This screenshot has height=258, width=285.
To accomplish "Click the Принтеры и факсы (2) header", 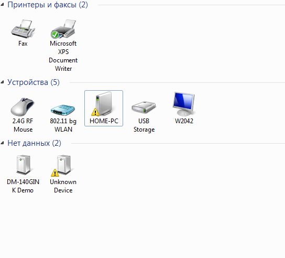I will coord(48,5).
